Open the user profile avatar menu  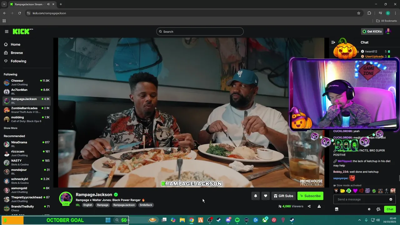tap(388, 31)
